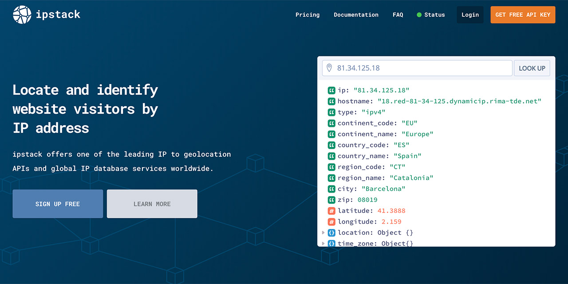Screen dimensions: 568x284
Task: Select the ip value "81.34.125.18" in results
Action: (381, 91)
